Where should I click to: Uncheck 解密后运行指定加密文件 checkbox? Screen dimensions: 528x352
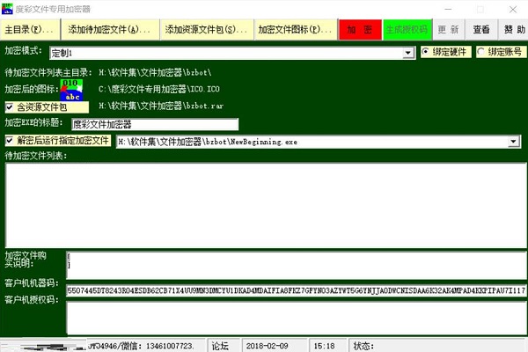click(x=10, y=140)
